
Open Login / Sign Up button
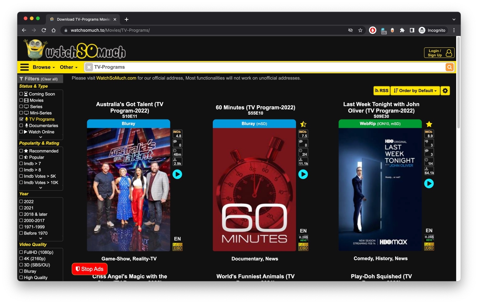point(439,53)
